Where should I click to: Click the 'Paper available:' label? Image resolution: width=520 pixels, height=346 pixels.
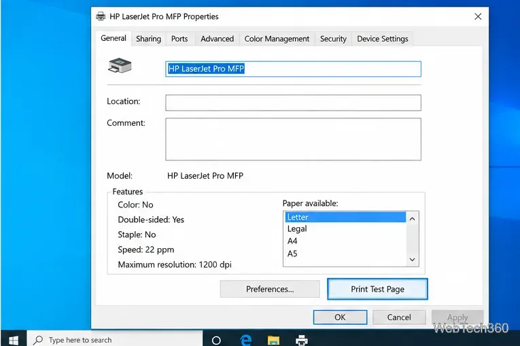tap(310, 203)
